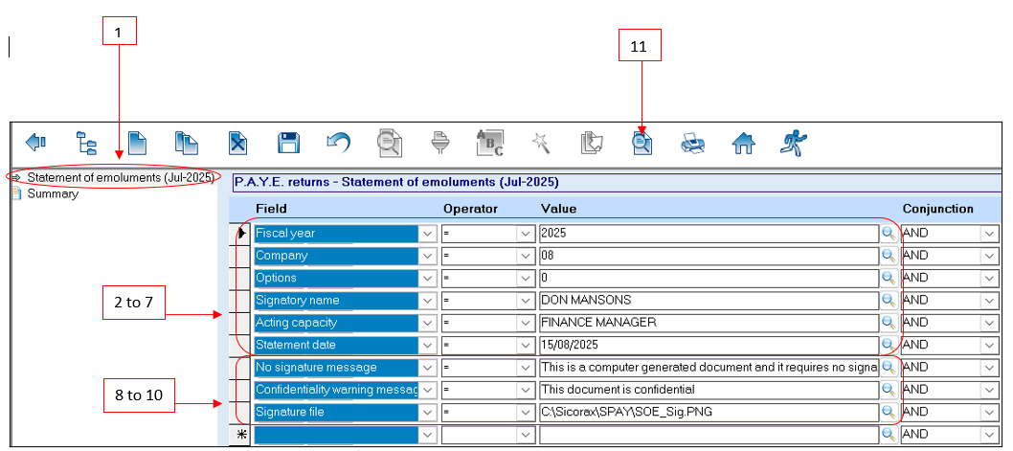Expand the Options field dropdown
Screen dimensions: 1013x451
428,278
